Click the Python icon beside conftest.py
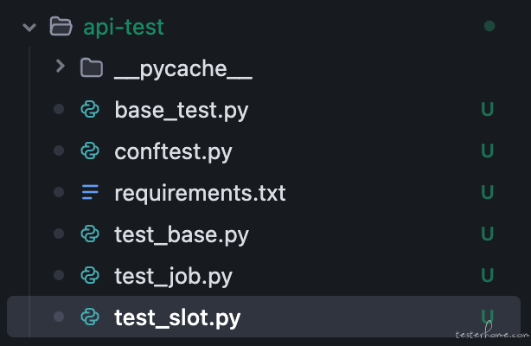 tap(90, 151)
